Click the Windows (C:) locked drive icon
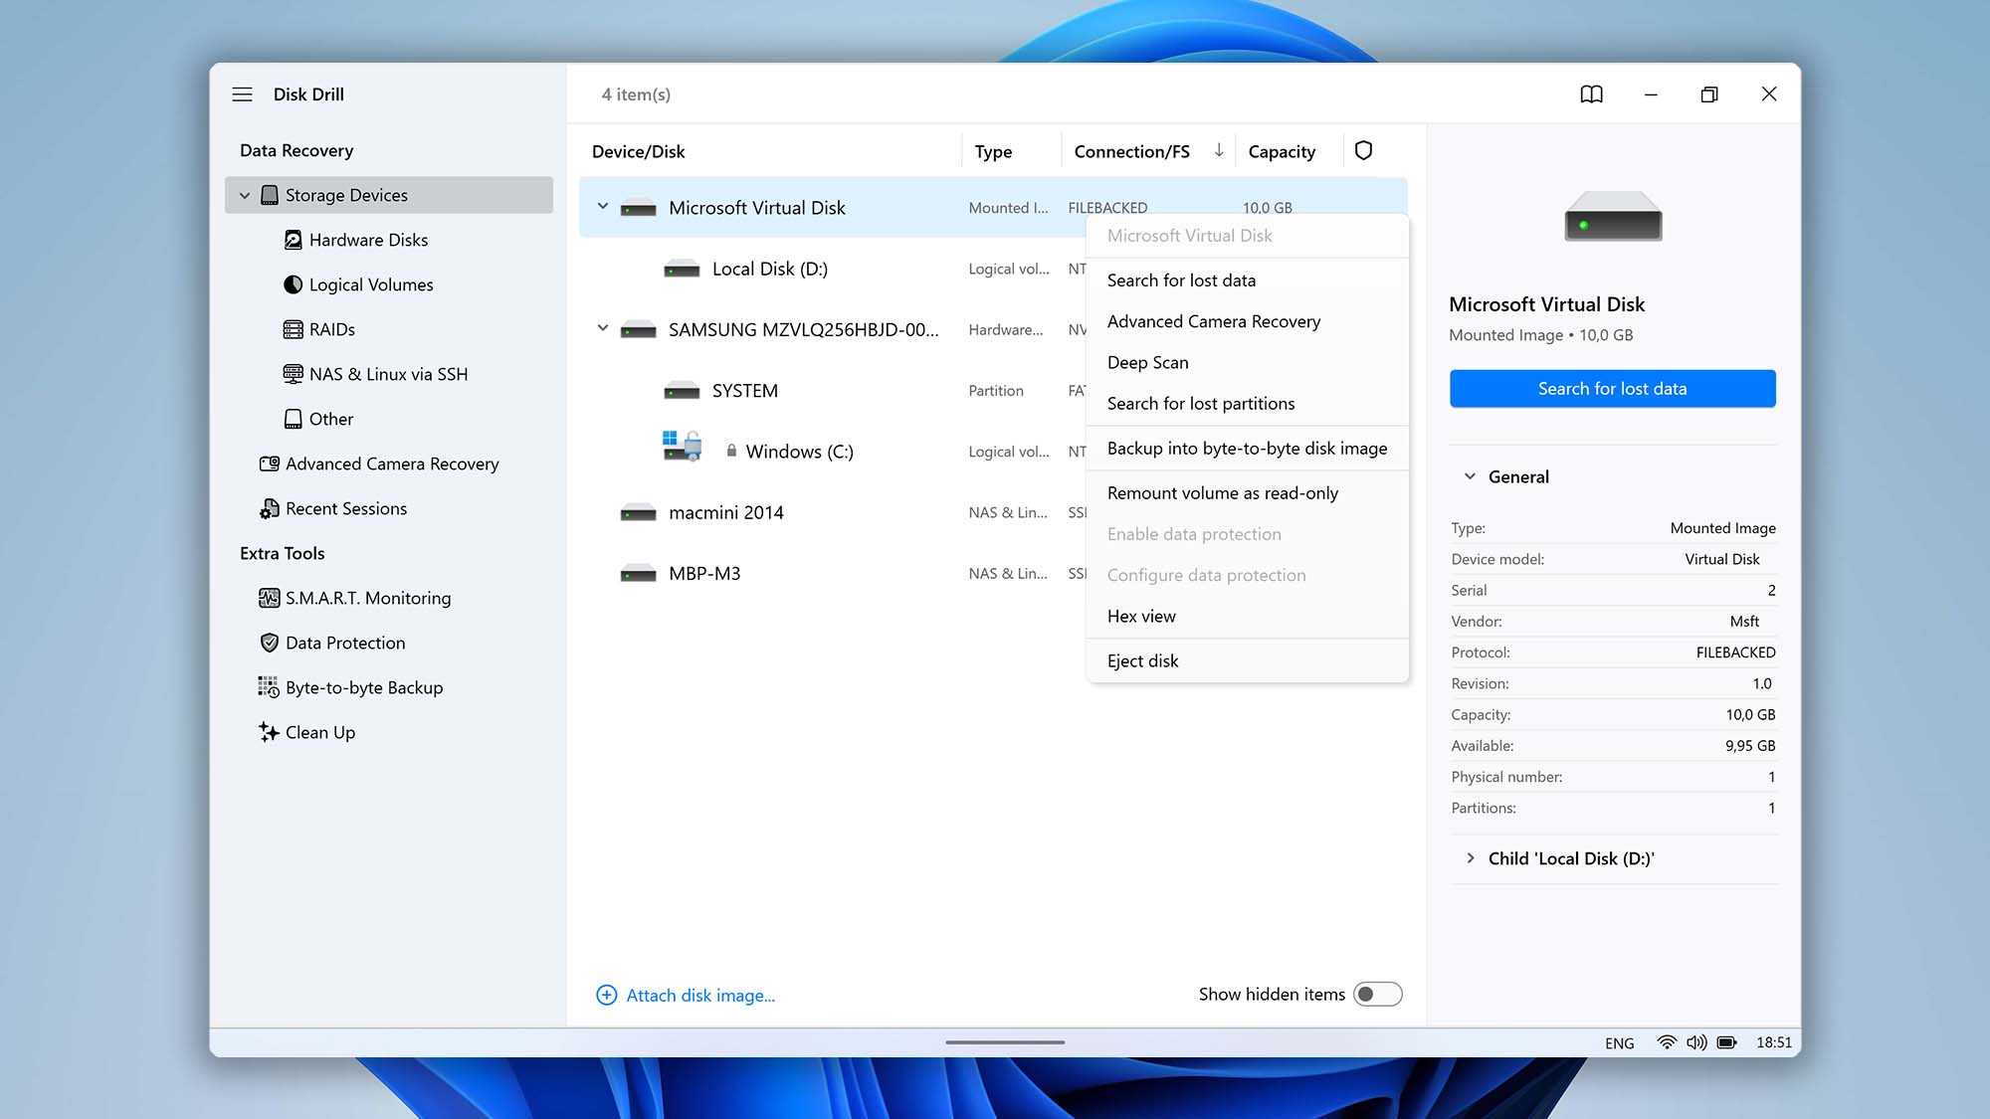 tap(683, 446)
